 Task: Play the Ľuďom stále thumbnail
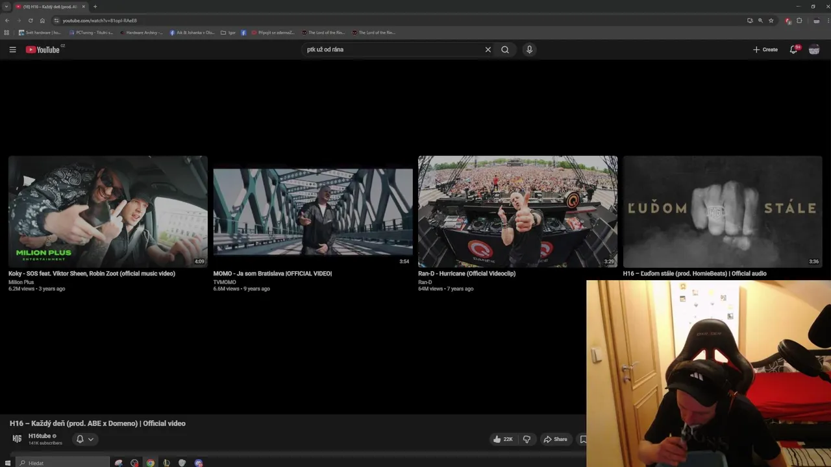point(723,211)
